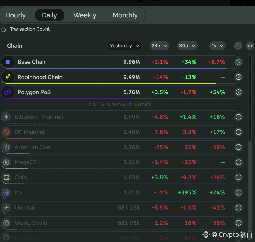
Task: Click the OP Mainnet red logo
Action: coord(6,132)
